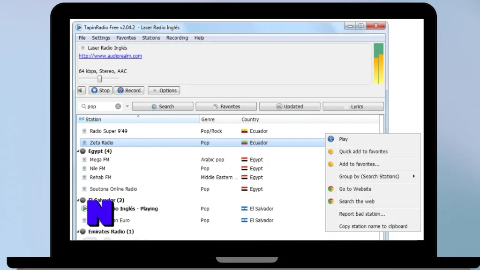This screenshot has height=270, width=480.
Task: Click the Egypt flag in Mega FM row
Action: coord(244,159)
